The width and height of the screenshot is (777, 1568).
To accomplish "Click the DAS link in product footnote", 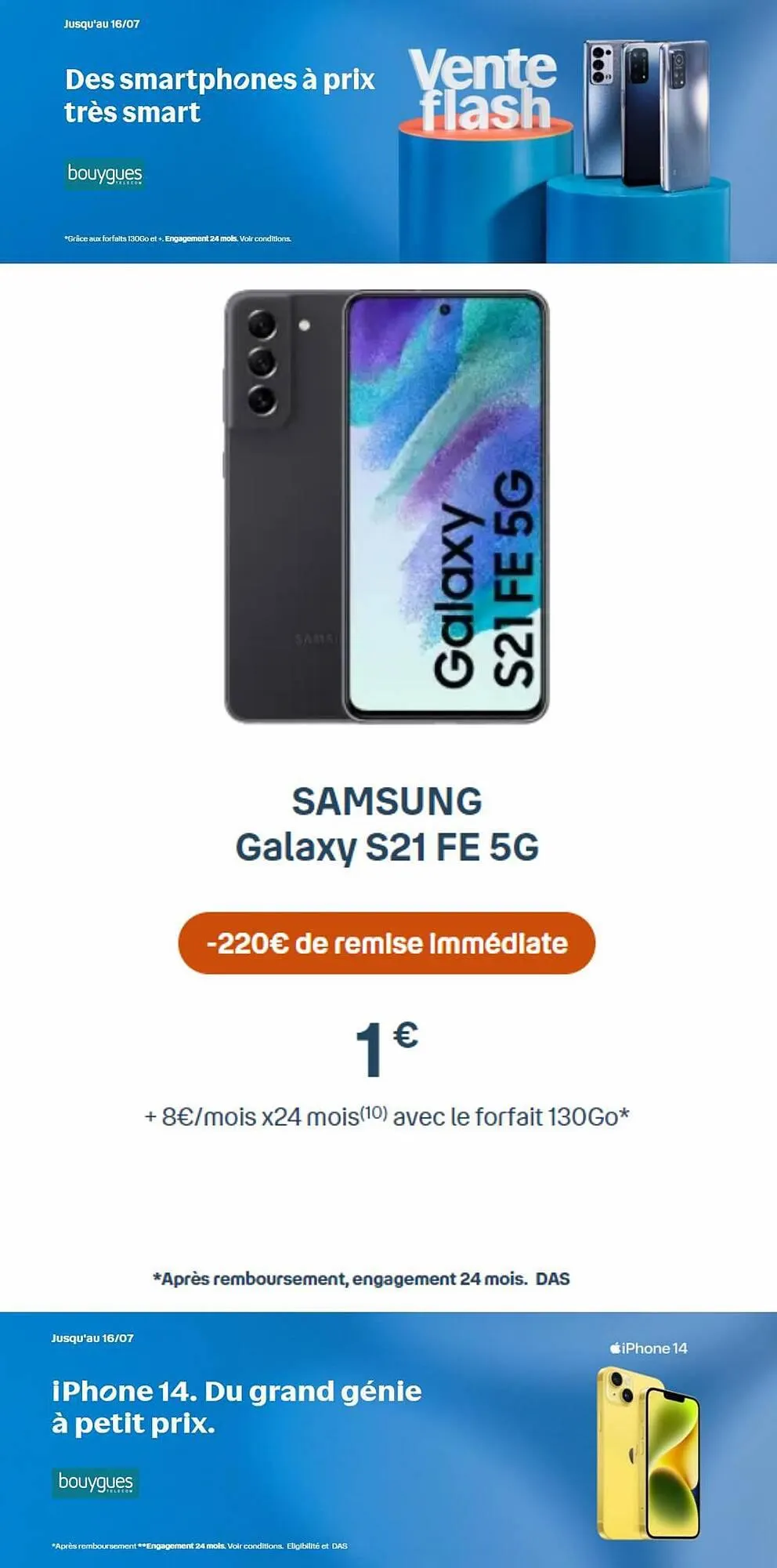I will click(x=553, y=1279).
